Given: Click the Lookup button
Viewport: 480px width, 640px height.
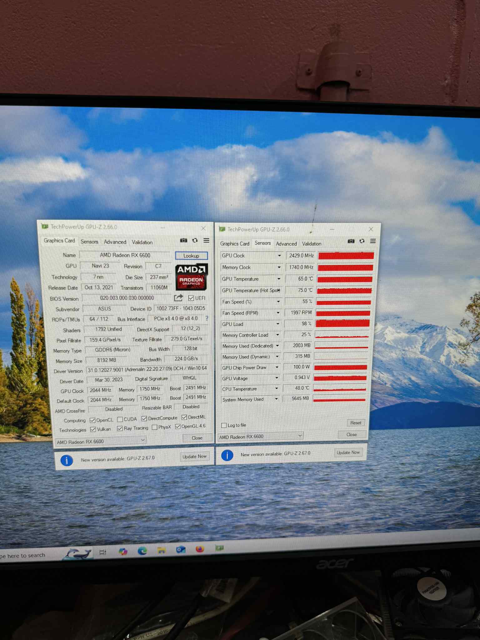Looking at the screenshot, I should tap(191, 256).
